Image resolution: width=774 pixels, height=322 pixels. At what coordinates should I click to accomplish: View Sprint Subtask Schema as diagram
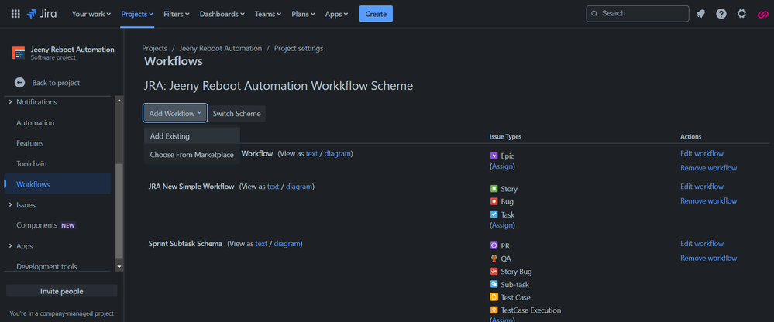tap(287, 244)
